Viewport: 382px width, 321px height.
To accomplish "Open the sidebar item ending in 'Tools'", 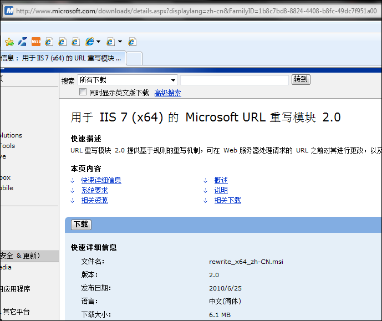I will [8, 146].
